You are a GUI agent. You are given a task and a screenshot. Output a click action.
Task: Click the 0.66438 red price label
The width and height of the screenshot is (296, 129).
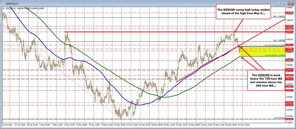click(x=289, y=13)
